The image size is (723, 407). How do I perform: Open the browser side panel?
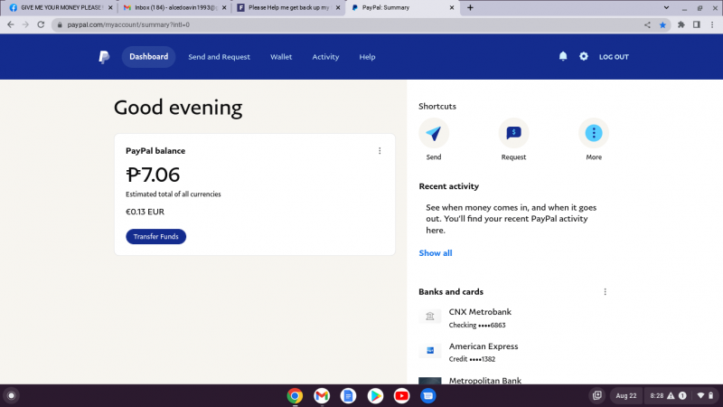[697, 25]
